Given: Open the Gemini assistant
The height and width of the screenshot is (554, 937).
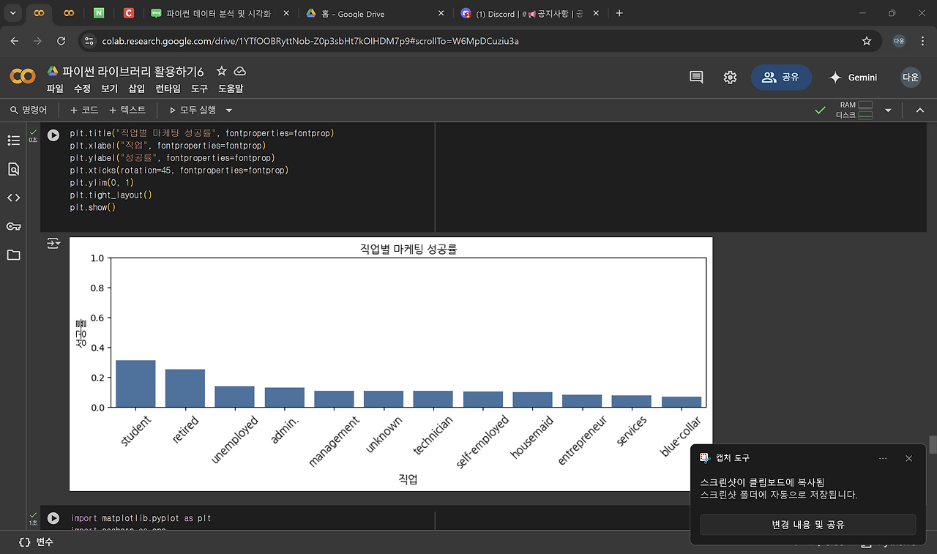Looking at the screenshot, I should (854, 77).
